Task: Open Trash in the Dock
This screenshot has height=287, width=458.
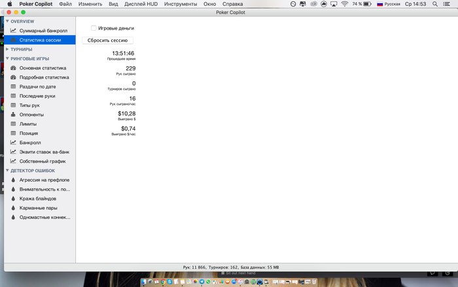Action: [x=314, y=282]
